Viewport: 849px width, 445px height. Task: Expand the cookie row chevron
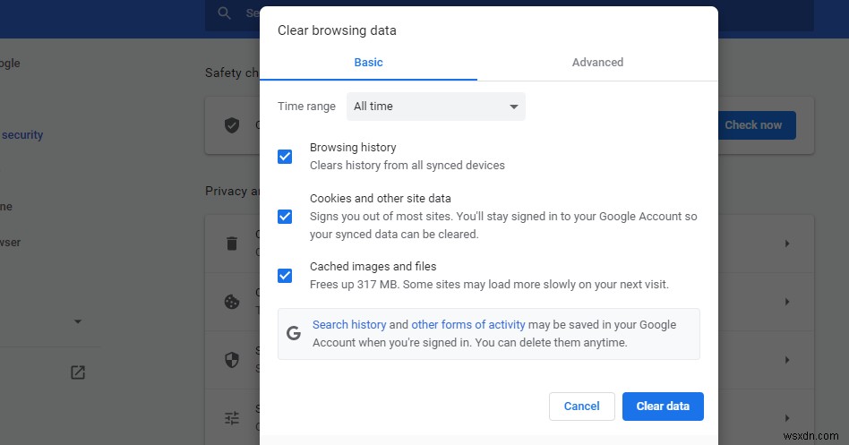[787, 302]
